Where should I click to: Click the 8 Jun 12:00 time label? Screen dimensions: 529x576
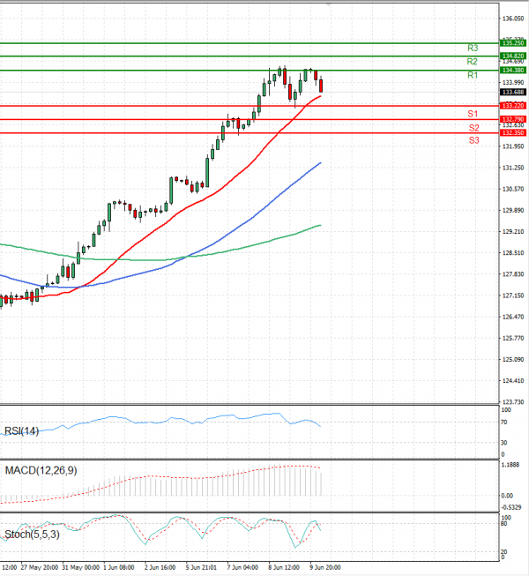click(x=284, y=567)
